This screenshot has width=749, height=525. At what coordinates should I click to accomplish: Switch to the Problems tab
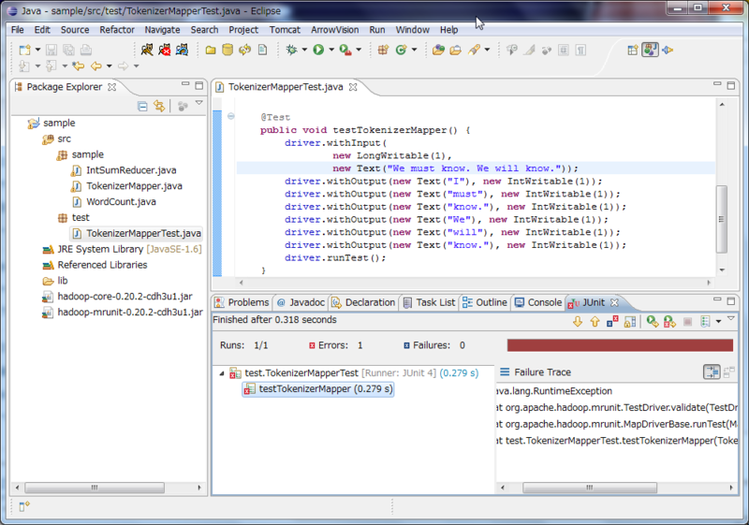coord(242,302)
